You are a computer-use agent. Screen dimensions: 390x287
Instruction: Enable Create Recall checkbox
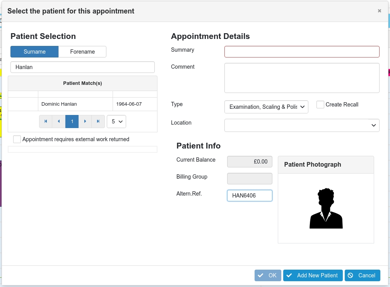click(320, 105)
